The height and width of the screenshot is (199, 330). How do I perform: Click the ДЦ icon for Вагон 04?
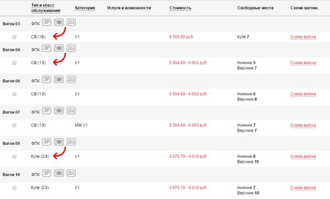click(71, 48)
